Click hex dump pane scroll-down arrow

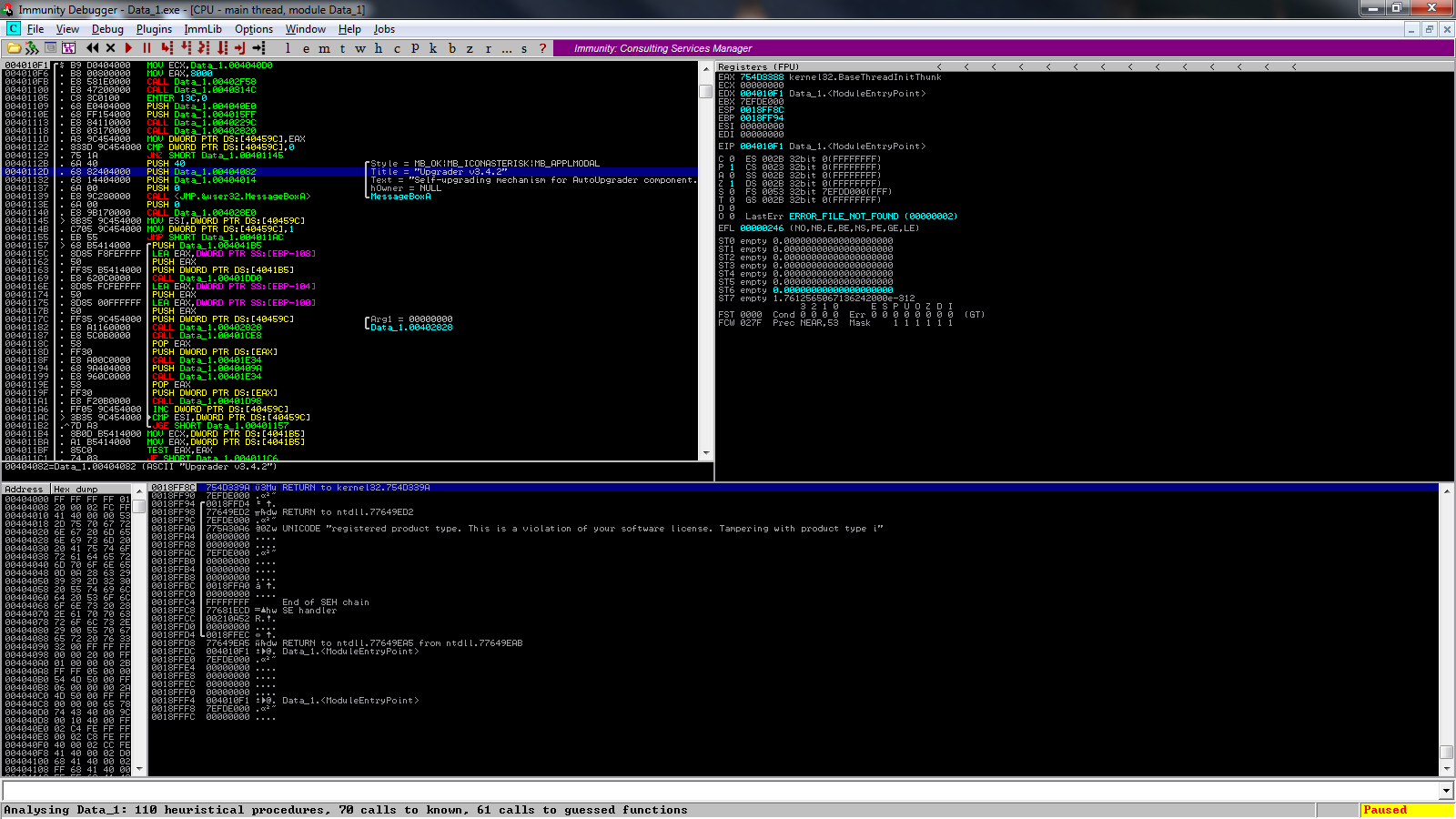139,769
